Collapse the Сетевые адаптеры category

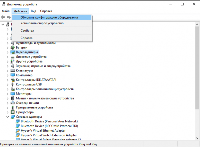pyautogui.click(x=8, y=117)
